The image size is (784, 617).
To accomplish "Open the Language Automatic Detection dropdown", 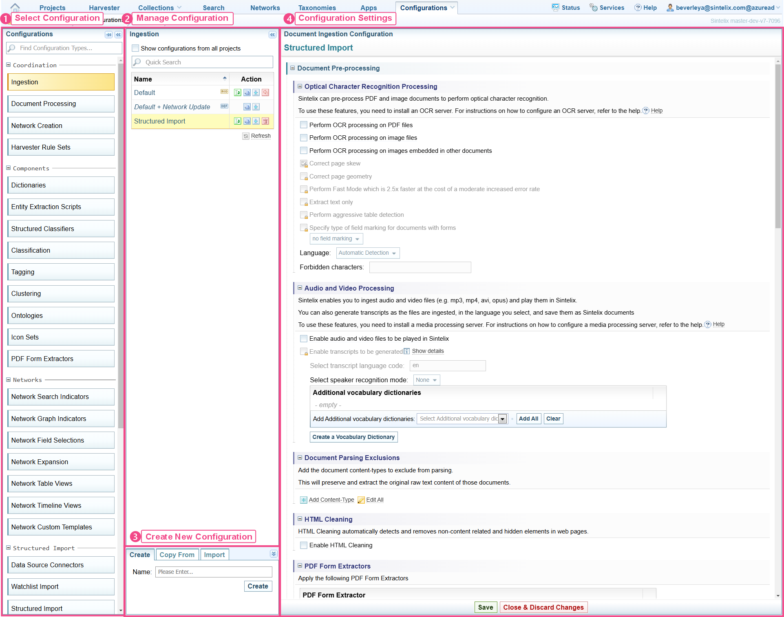I will click(368, 253).
